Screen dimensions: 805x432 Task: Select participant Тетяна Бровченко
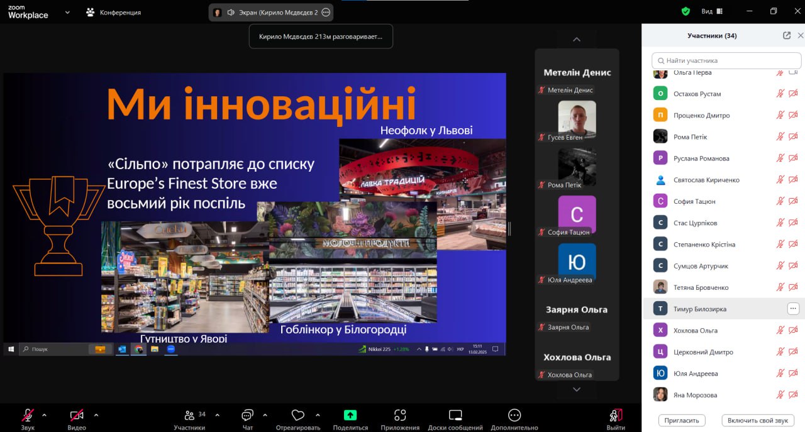coord(723,287)
